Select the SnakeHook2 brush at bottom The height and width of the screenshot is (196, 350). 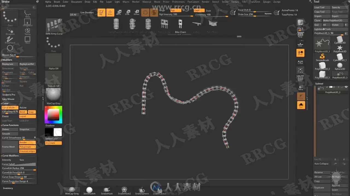pyautogui.click(x=124, y=191)
